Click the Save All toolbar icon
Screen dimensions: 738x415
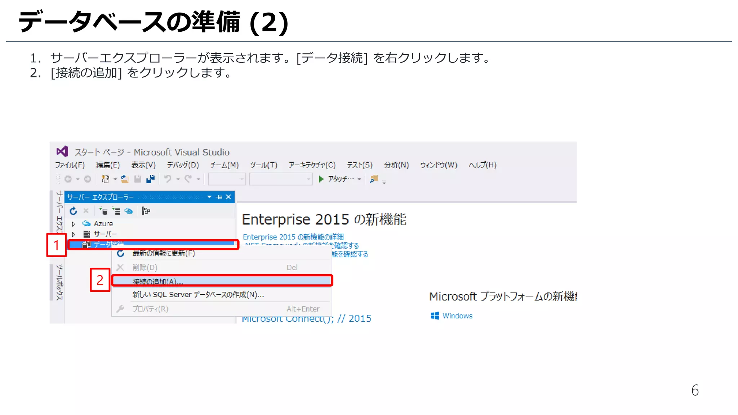[x=150, y=179]
